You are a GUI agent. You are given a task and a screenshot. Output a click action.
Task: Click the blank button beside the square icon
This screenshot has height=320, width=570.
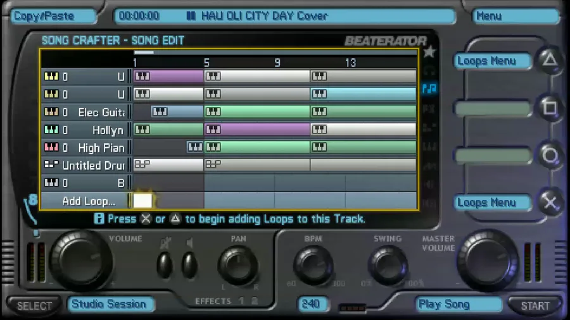point(492,109)
